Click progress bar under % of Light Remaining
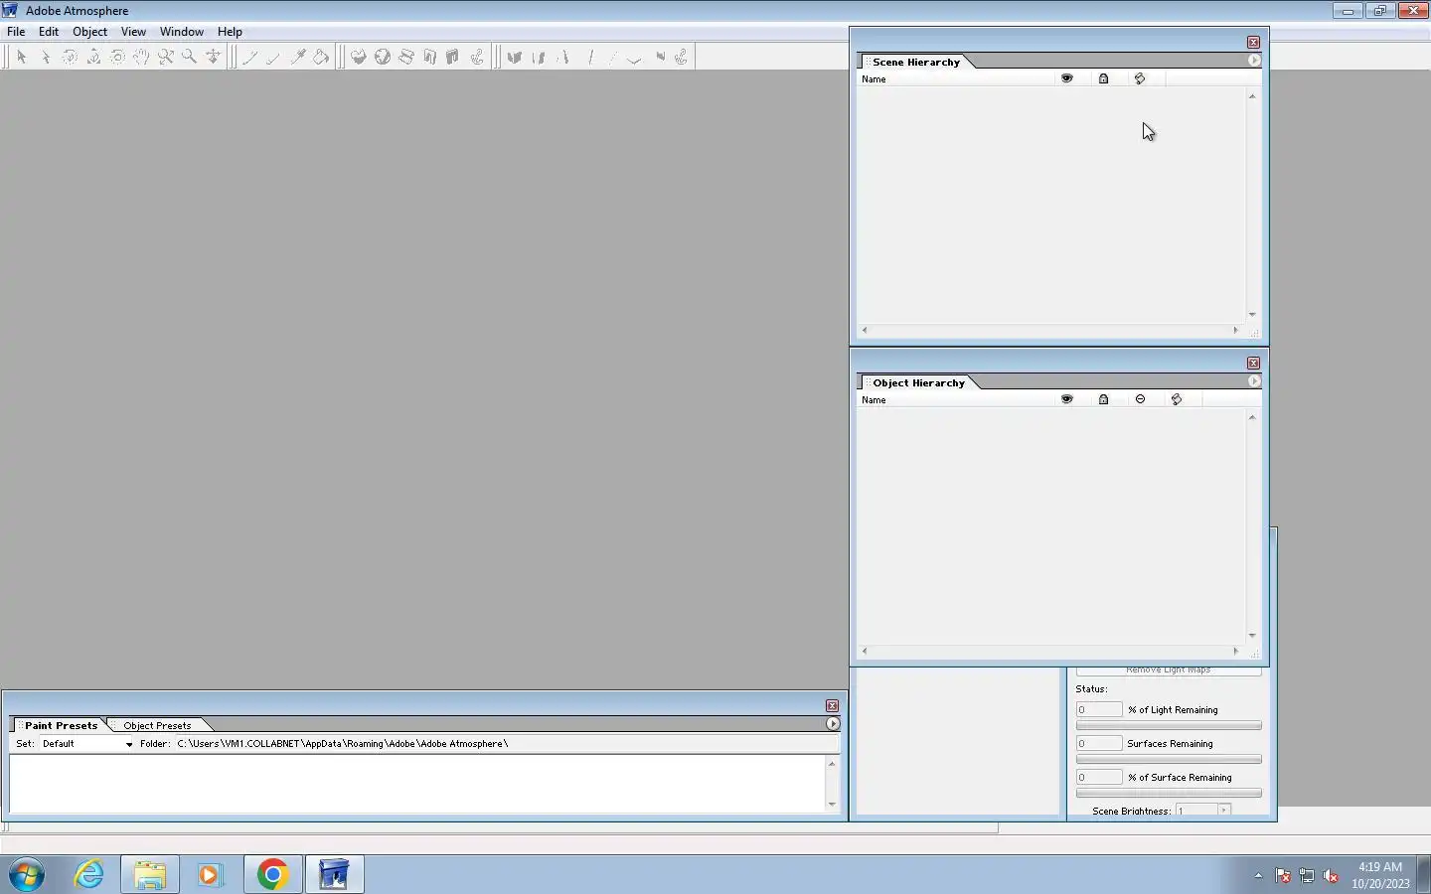 pyautogui.click(x=1169, y=726)
